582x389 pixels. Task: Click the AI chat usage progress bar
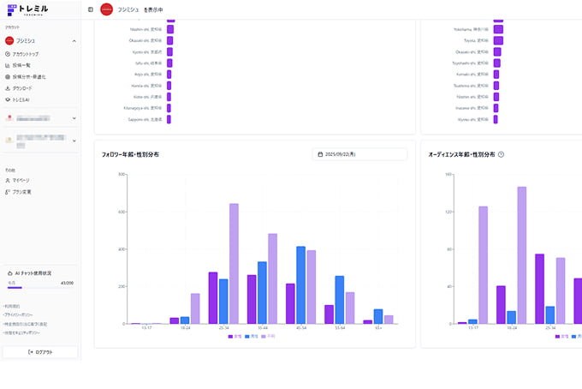point(40,288)
